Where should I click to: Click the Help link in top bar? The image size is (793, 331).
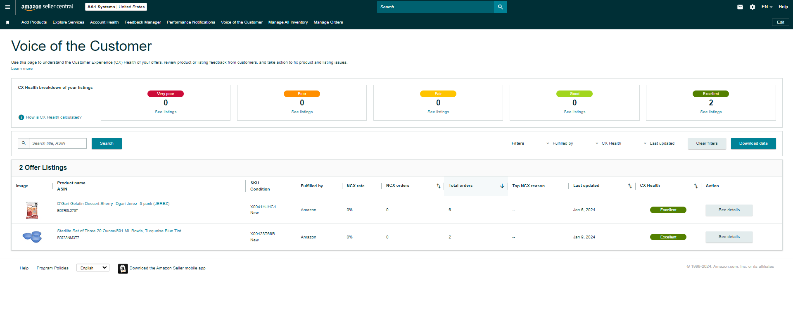click(x=783, y=7)
